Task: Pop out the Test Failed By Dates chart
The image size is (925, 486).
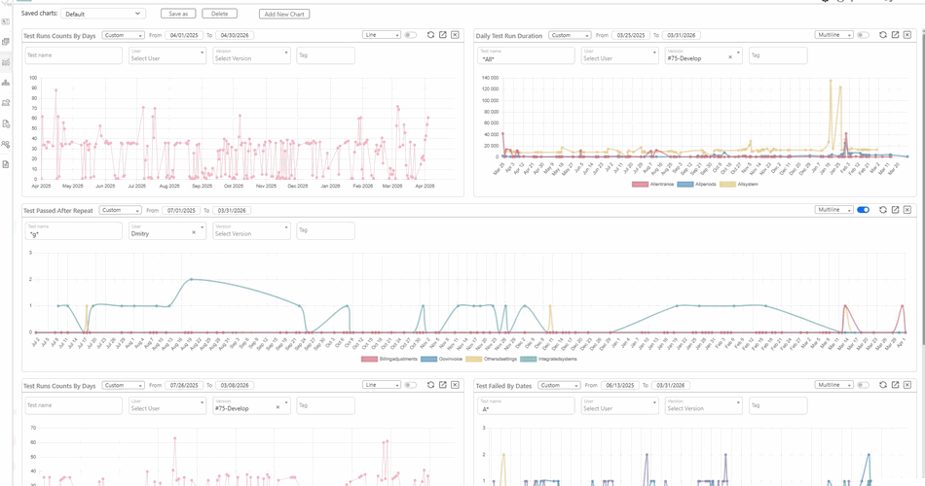Action: [895, 385]
